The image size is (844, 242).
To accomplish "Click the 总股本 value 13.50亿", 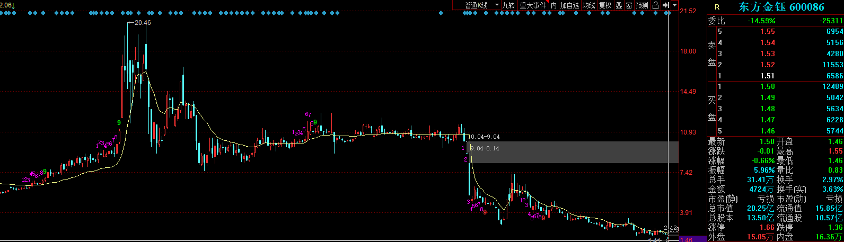I will [x=762, y=218].
